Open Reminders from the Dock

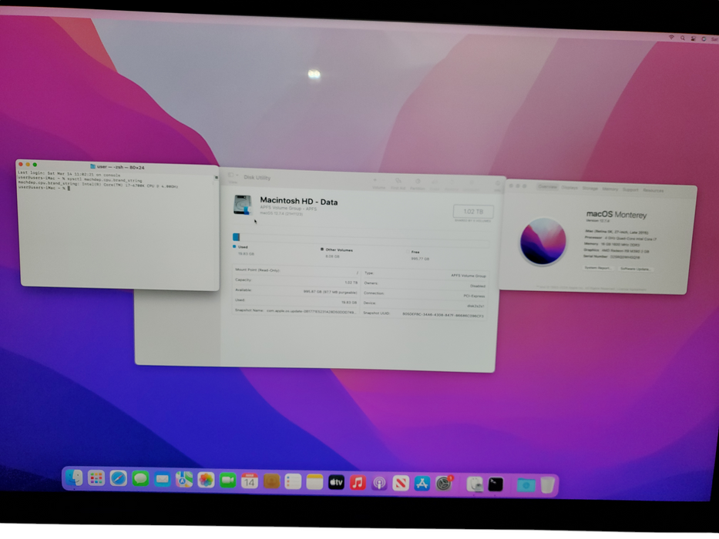[x=293, y=482]
